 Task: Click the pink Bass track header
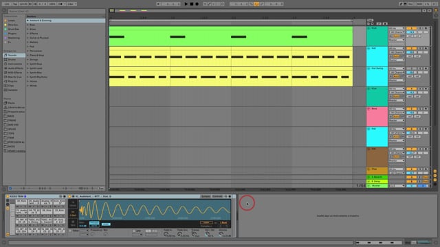tap(377, 117)
